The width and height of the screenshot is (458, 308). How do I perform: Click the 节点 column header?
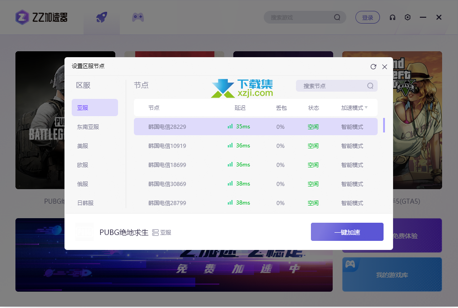153,108
